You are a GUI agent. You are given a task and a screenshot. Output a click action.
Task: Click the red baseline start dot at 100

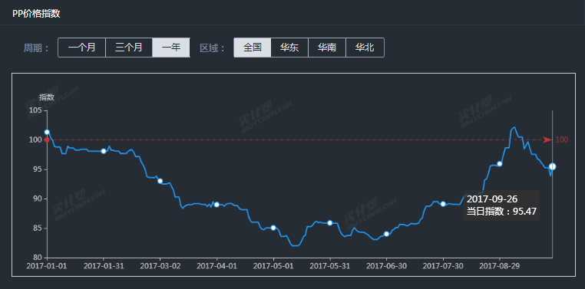tap(47, 140)
